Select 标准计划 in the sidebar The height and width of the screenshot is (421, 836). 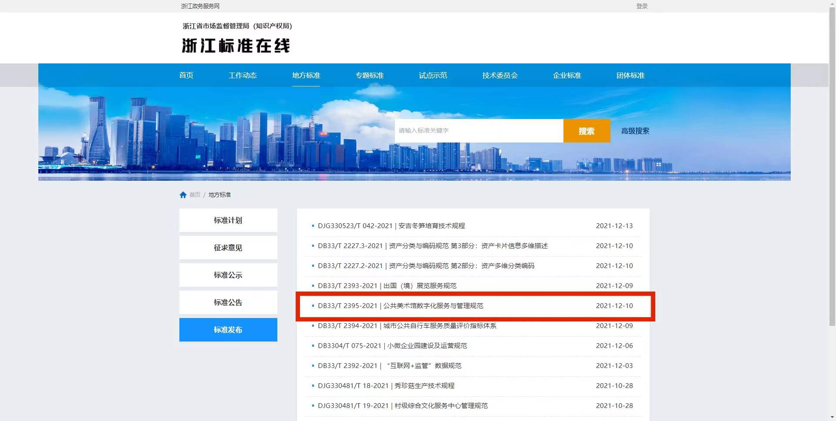228,220
